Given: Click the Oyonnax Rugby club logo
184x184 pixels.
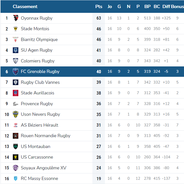Looking at the screenshot, I should [16, 18].
